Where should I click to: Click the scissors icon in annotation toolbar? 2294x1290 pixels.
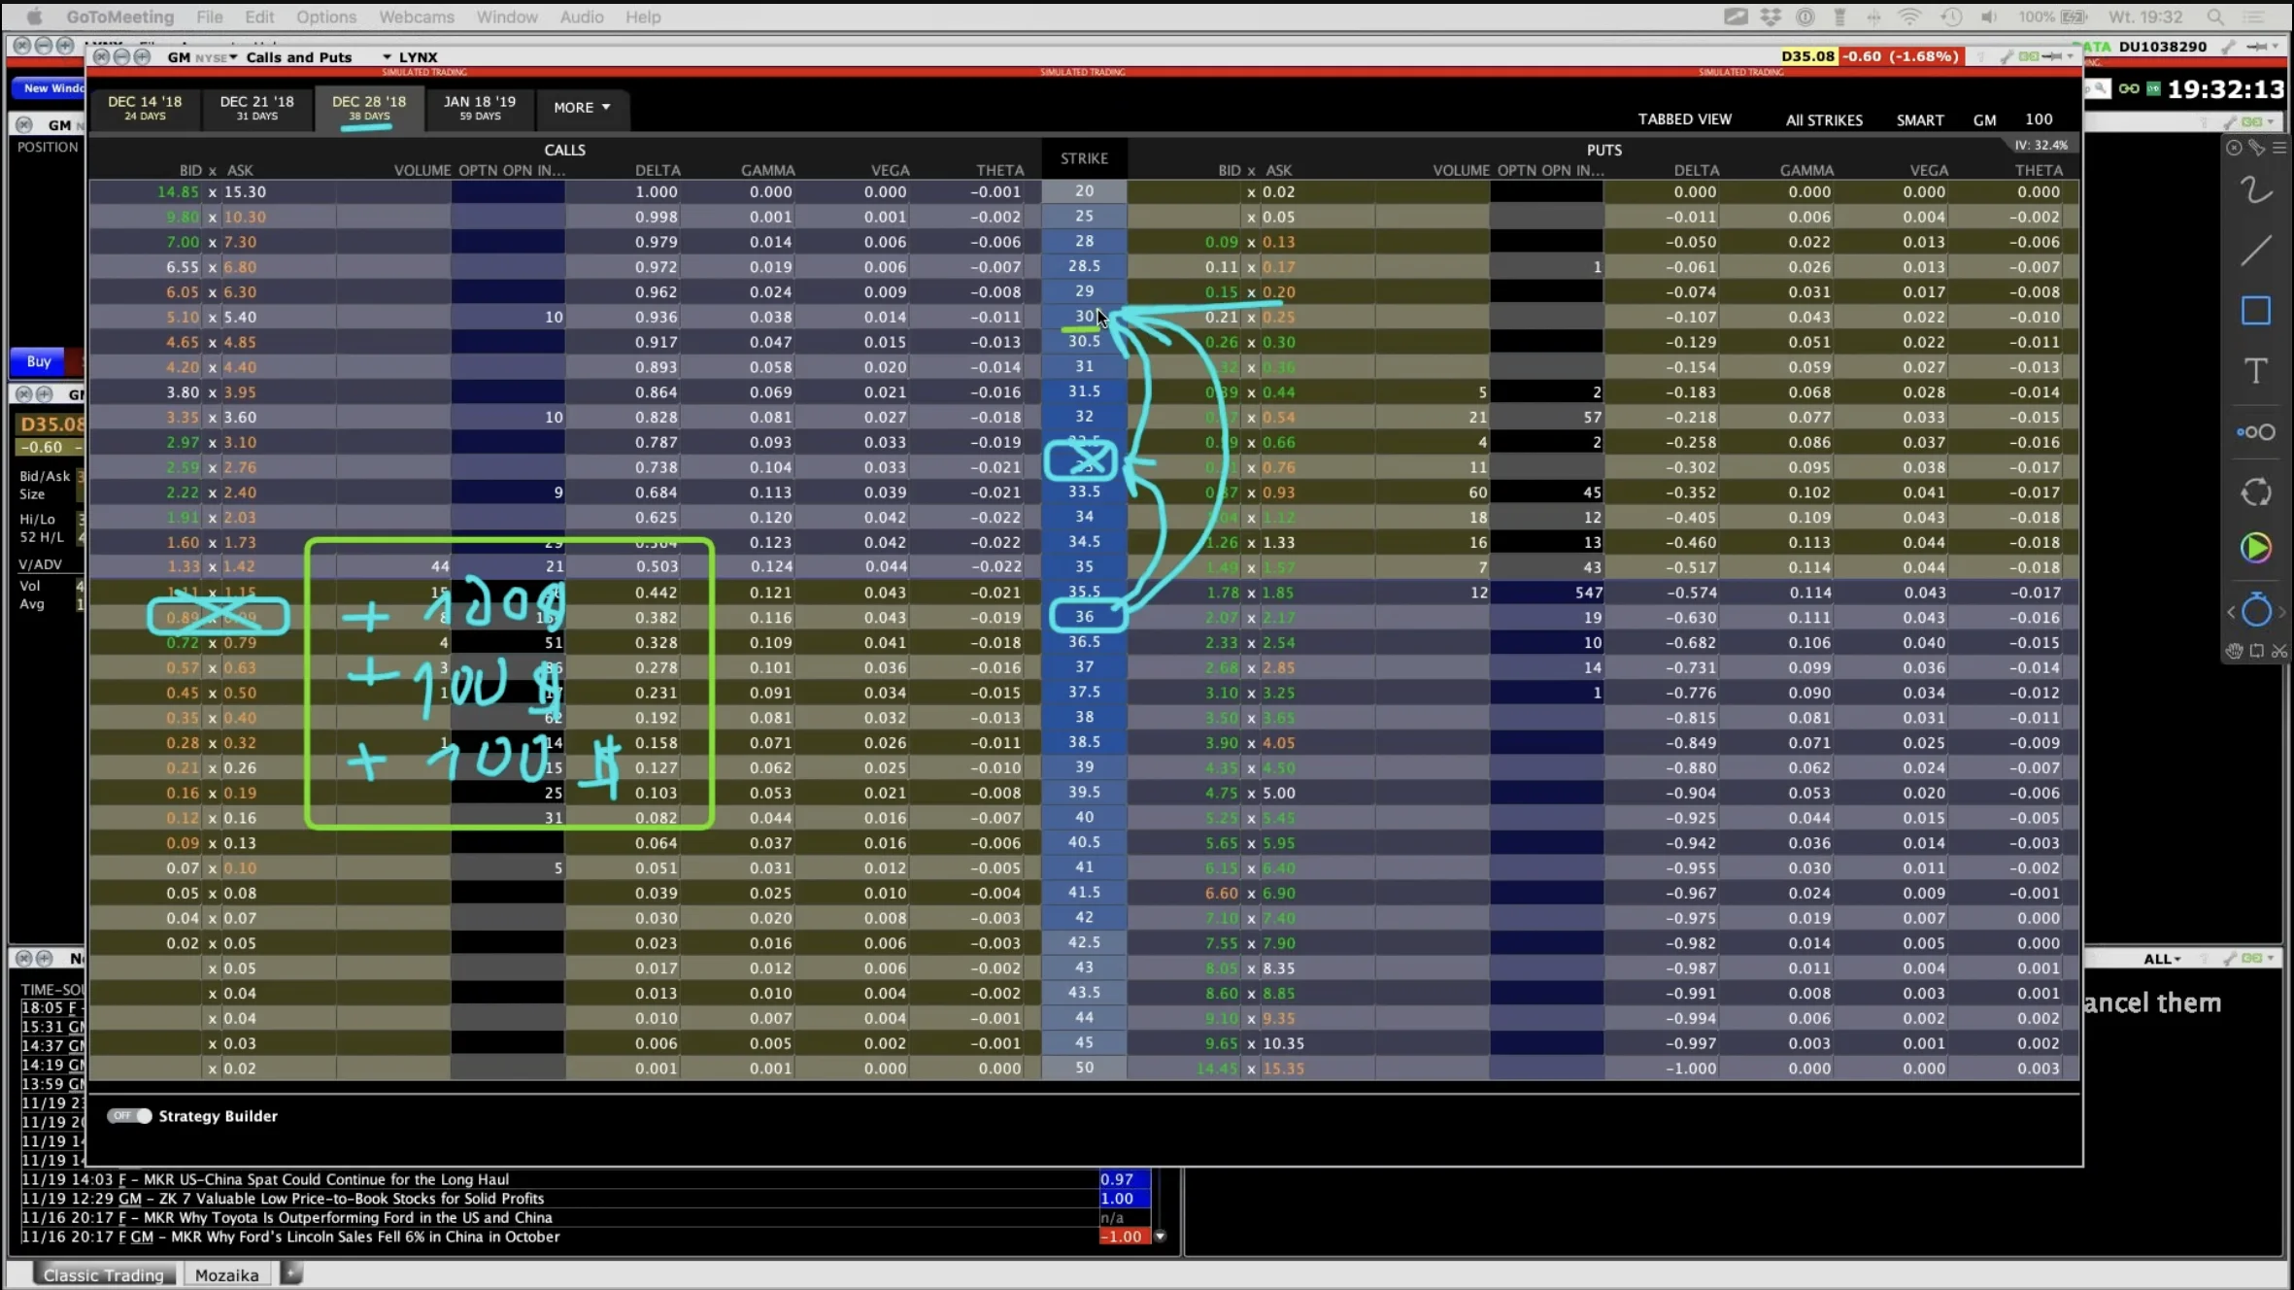[x=2278, y=651]
